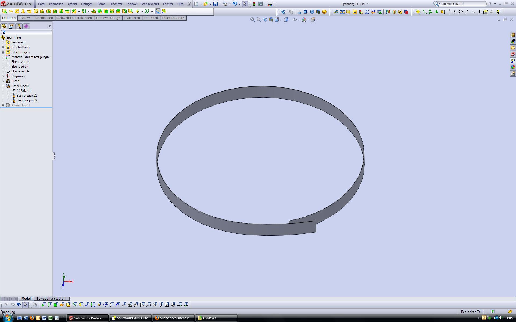Viewport: 516px width, 322px height.
Task: Select Ebene vorne plane in tree
Action: (20, 62)
